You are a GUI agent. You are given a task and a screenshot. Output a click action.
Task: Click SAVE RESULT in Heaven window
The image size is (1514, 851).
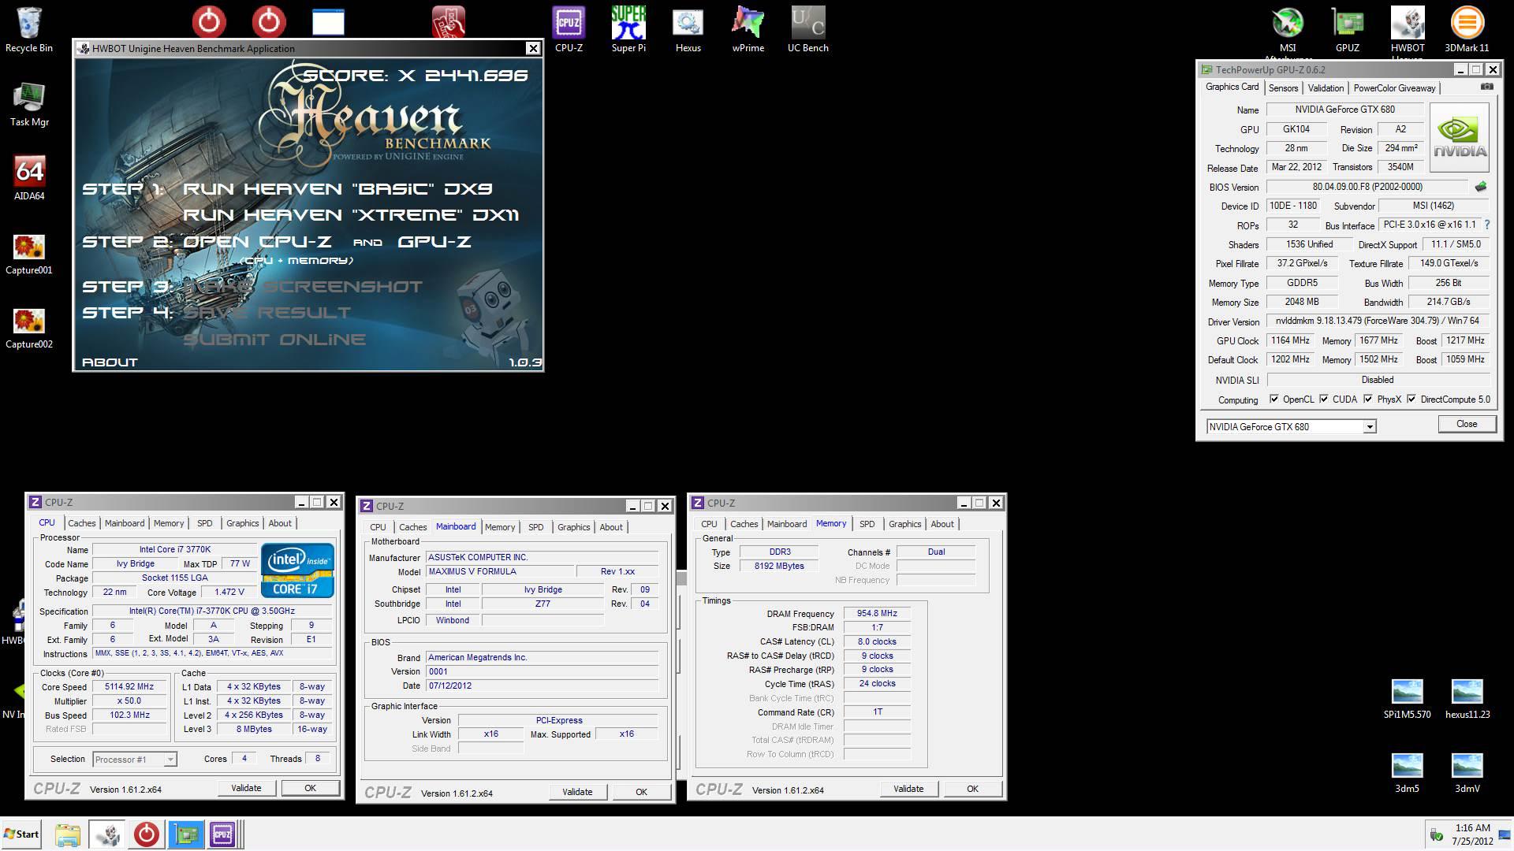pyautogui.click(x=267, y=313)
